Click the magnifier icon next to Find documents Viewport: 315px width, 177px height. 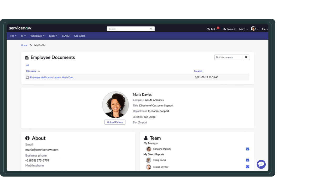[x=246, y=57]
